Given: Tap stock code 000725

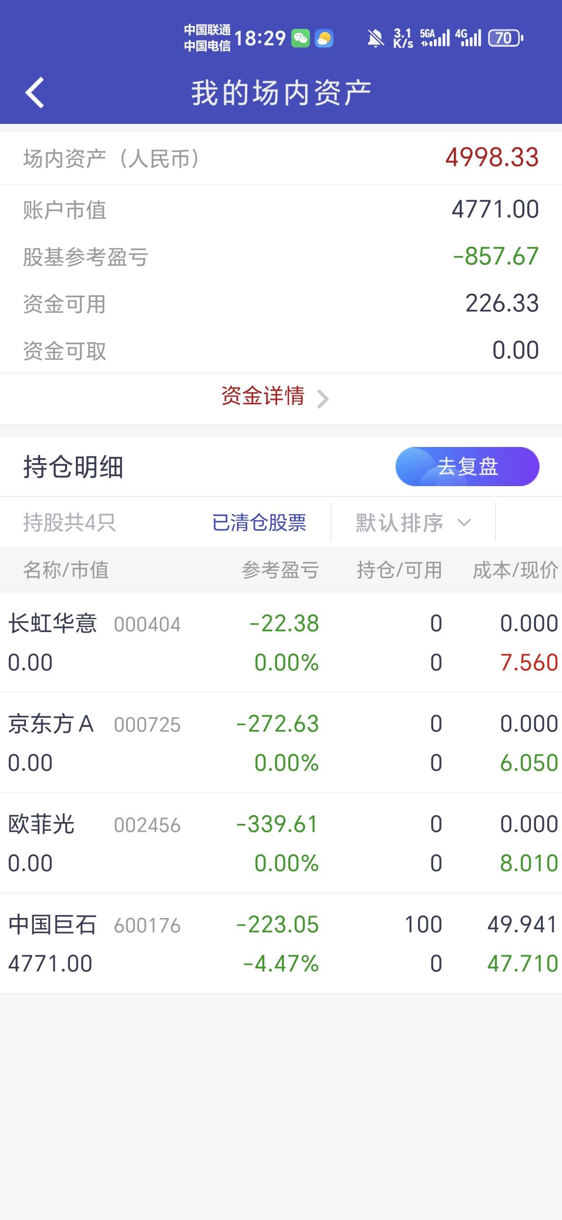Looking at the screenshot, I should (x=147, y=725).
